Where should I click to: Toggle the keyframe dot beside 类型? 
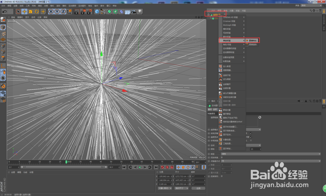(x=209, y=154)
